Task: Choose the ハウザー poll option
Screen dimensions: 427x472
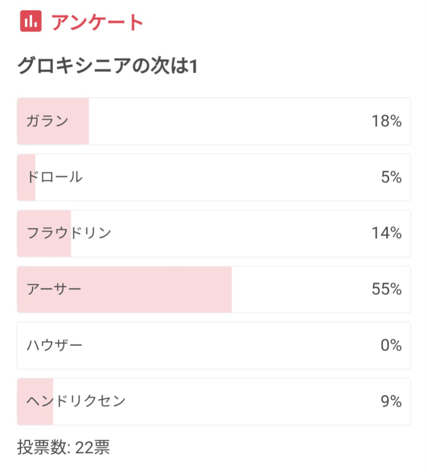Action: coord(213,346)
